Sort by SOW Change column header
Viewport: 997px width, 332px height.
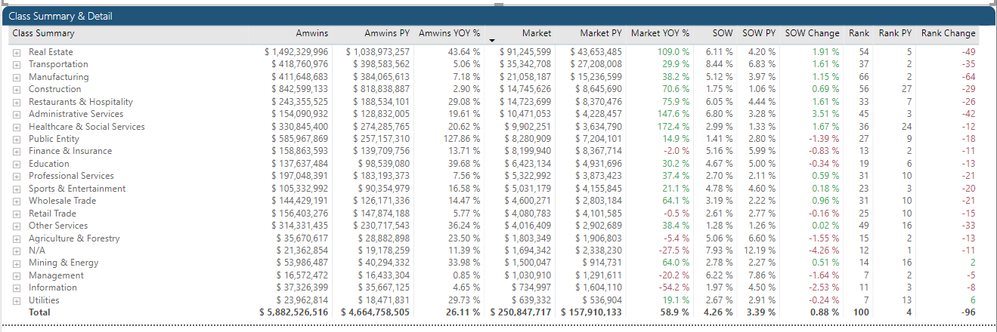click(x=813, y=33)
